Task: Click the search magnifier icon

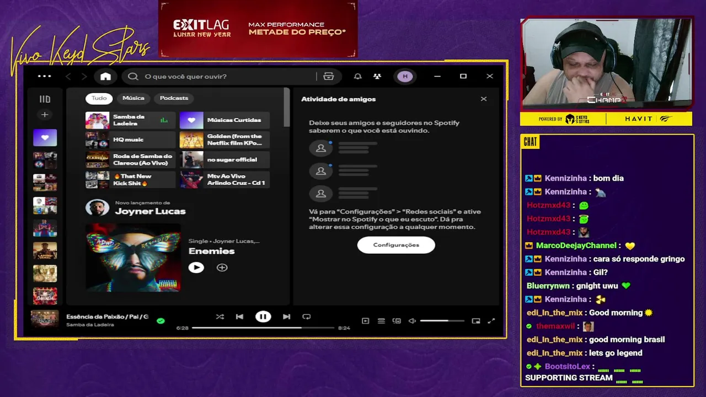Action: point(133,76)
